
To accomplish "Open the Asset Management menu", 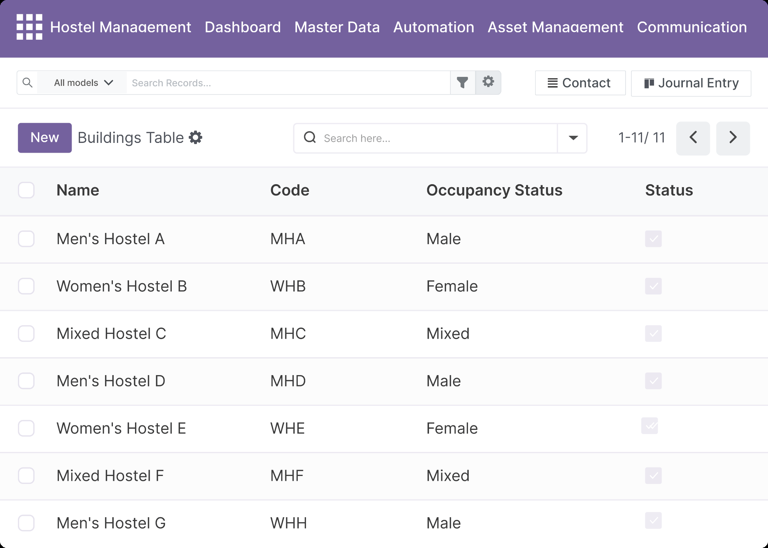I will (x=555, y=27).
